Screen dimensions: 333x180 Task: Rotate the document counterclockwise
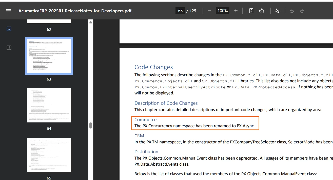(261, 11)
